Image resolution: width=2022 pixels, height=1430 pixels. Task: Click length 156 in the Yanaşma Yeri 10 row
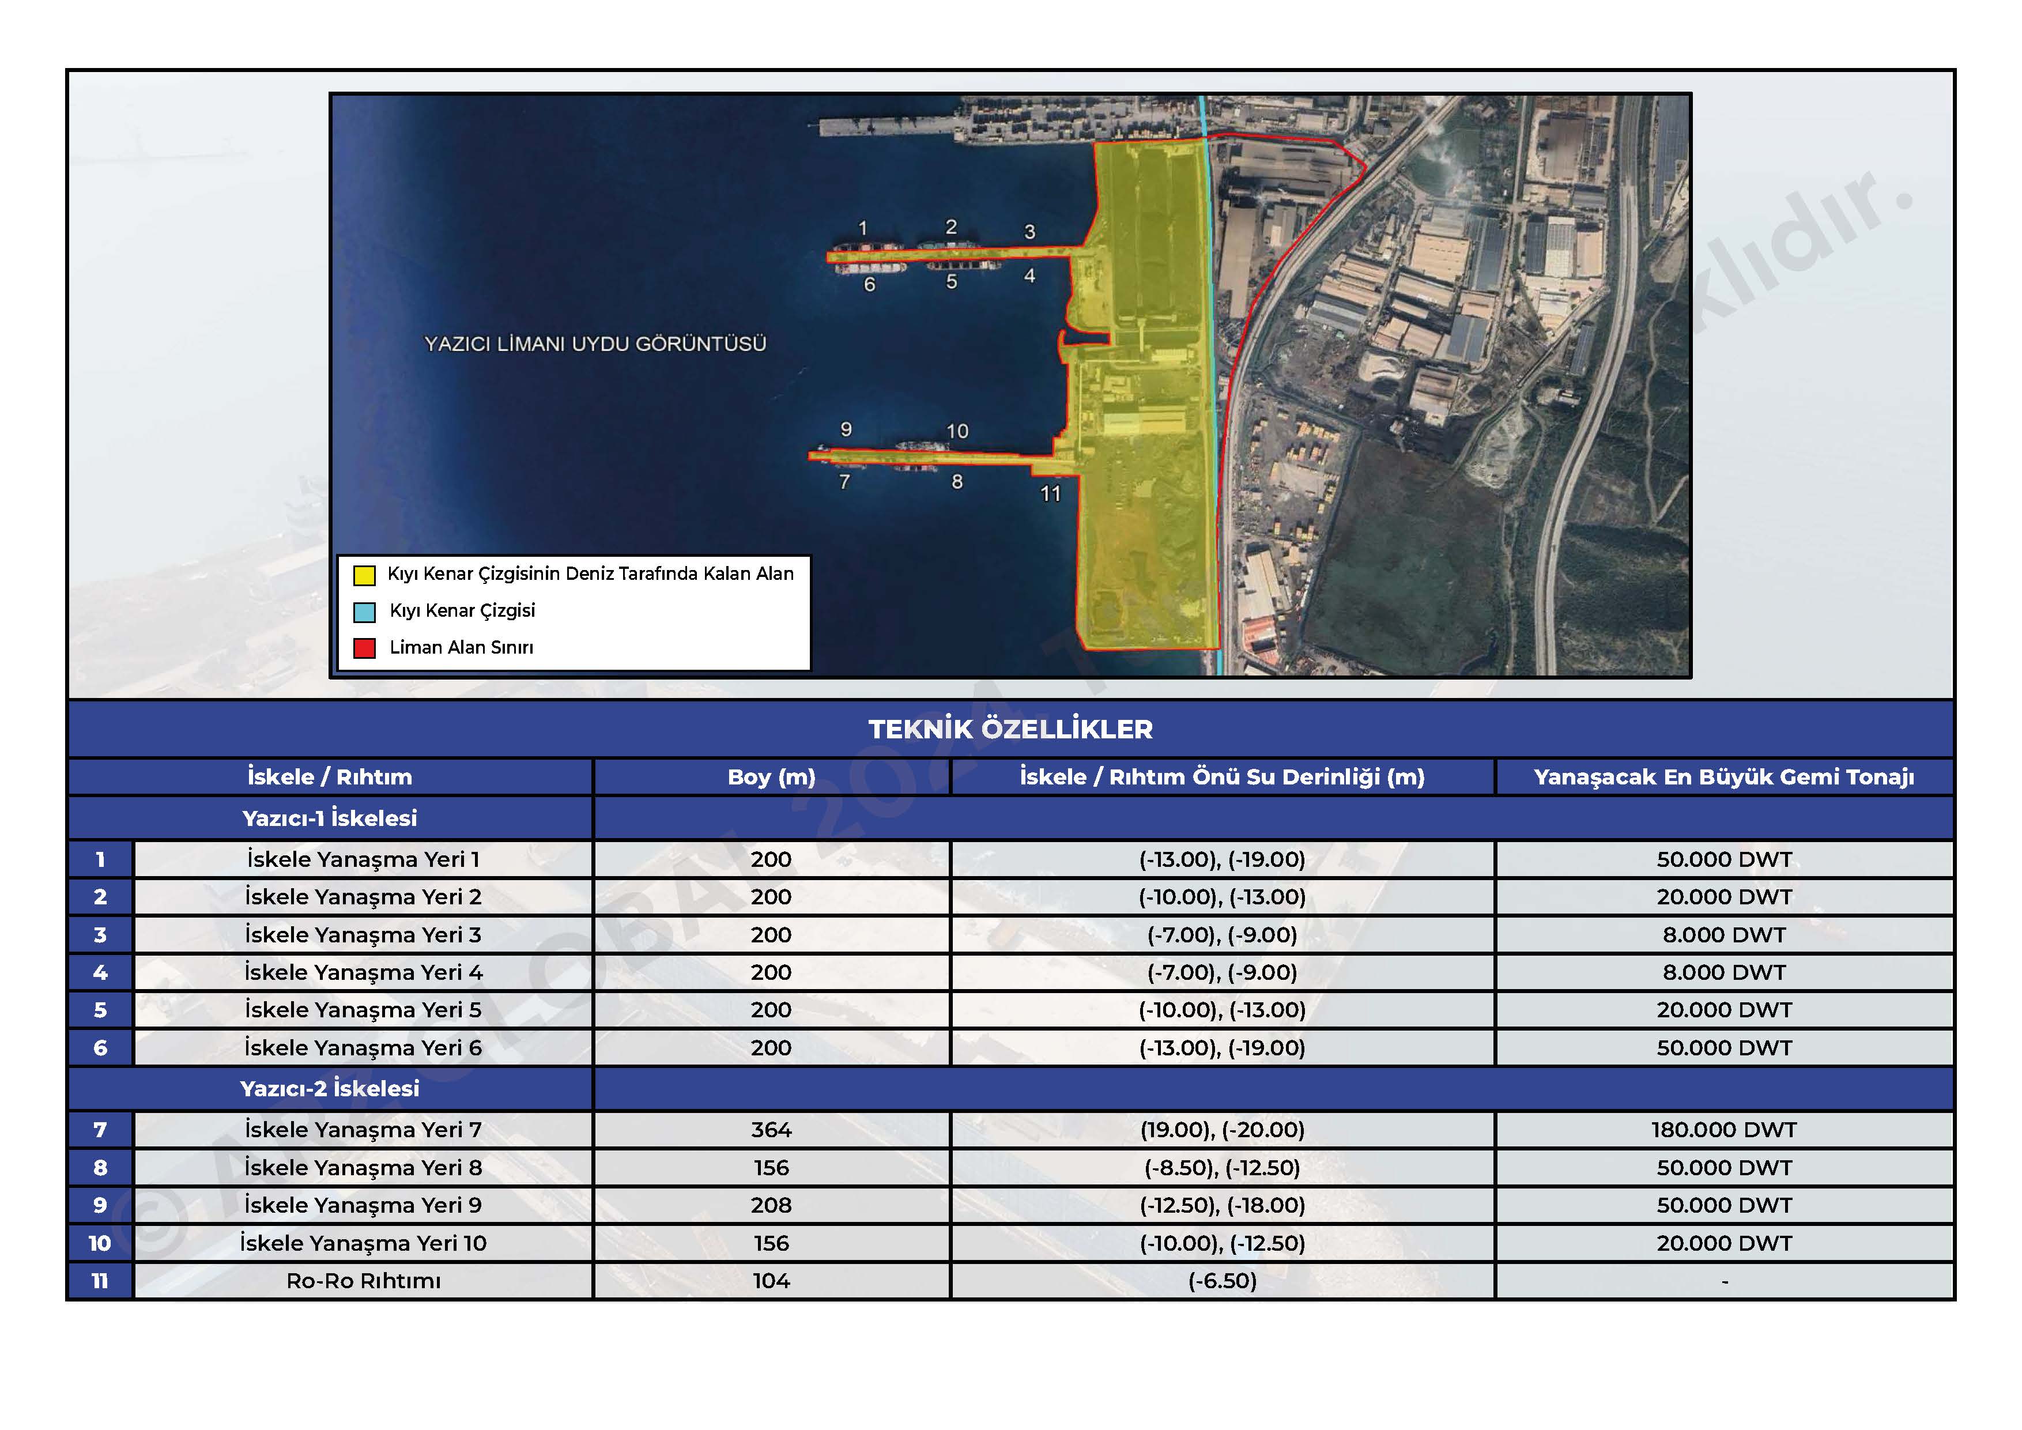[x=771, y=1243]
